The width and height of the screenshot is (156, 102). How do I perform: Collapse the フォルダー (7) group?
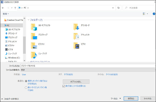click(x=28, y=20)
